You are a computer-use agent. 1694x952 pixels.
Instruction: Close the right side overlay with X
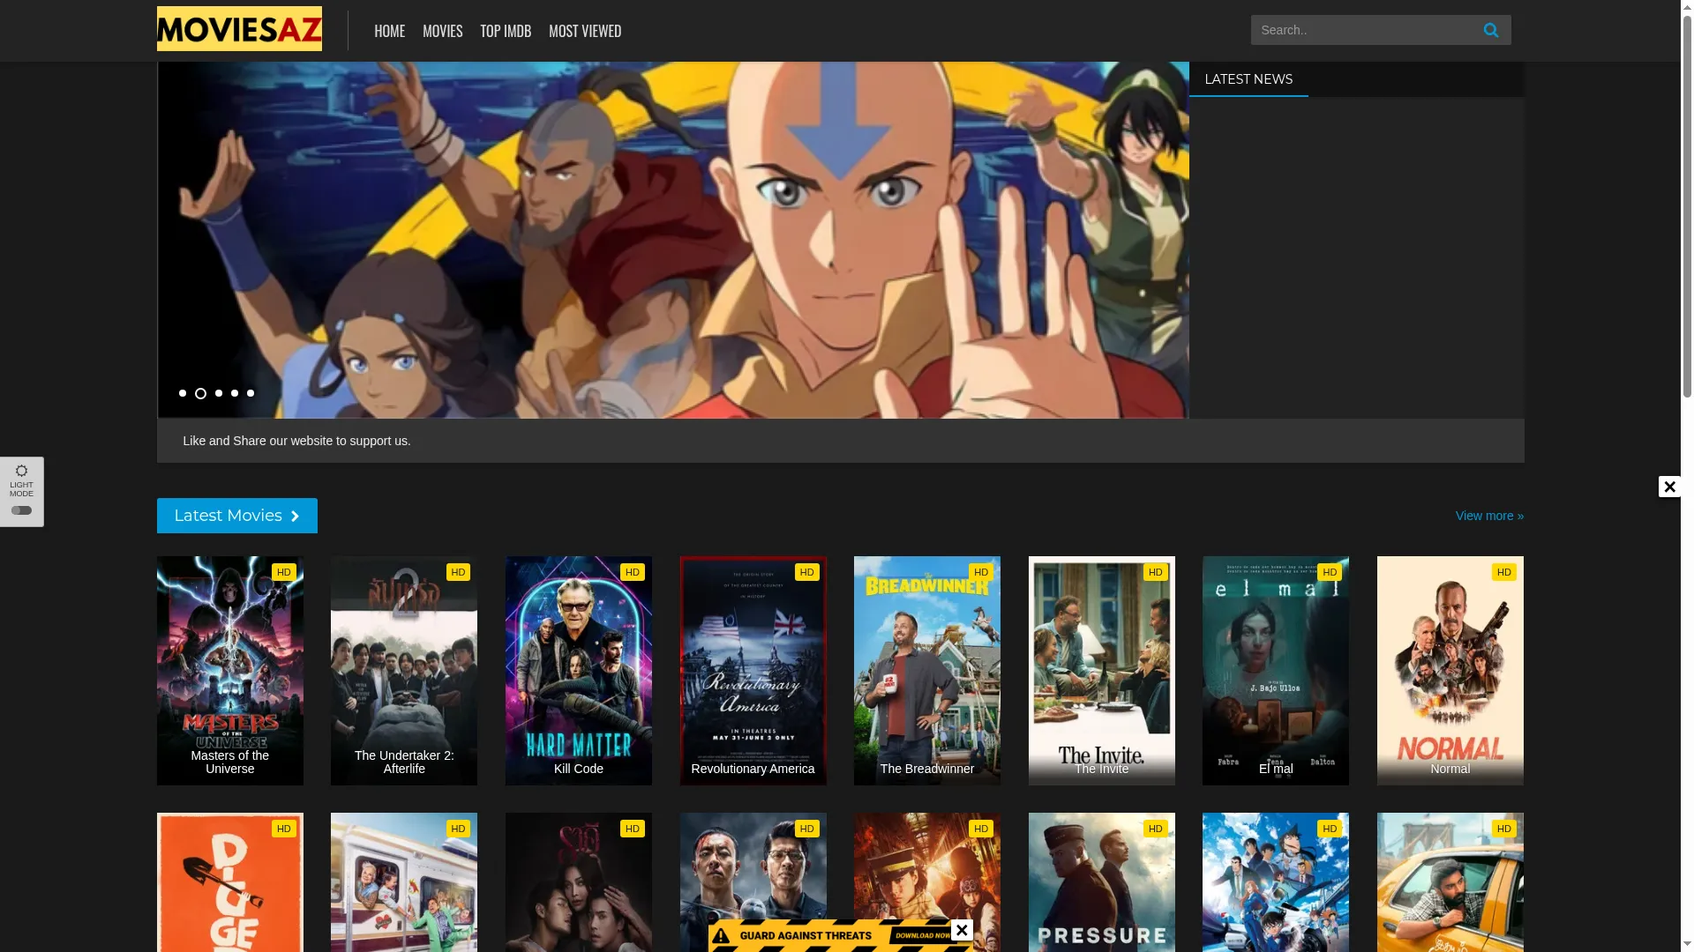pos(1669,487)
